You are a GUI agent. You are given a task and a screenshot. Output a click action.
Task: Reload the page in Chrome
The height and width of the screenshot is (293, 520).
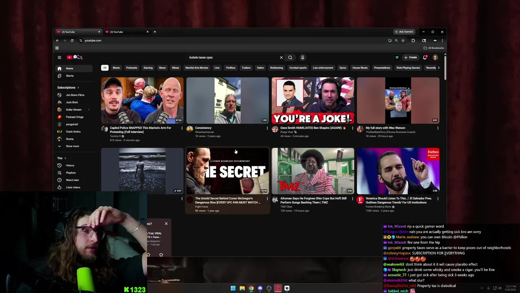coord(72,40)
